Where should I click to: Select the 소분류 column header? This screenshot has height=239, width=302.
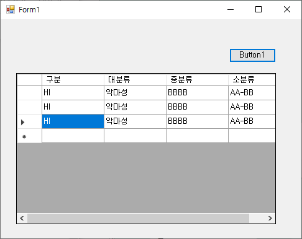(x=252, y=80)
